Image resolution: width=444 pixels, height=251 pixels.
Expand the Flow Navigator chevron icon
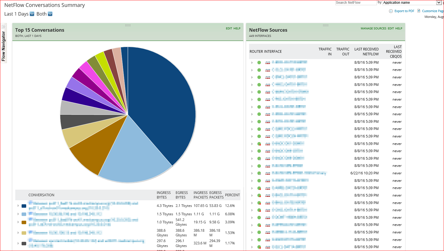click(4, 27)
